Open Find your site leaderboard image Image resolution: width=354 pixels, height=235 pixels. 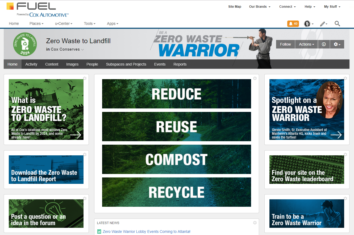tap(307, 169)
